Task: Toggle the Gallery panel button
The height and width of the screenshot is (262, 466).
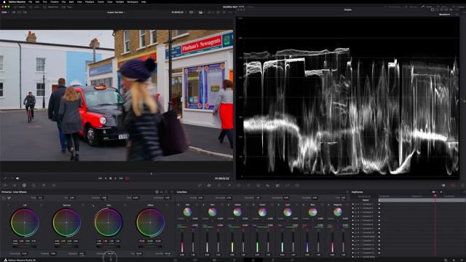Action: click(20, 7)
